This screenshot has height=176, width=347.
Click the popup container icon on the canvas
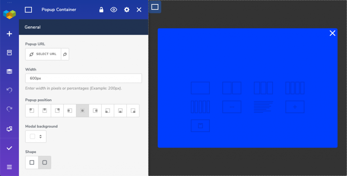pyautogui.click(x=155, y=7)
